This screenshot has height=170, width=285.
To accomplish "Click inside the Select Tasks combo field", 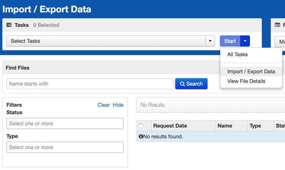I will coord(105,41).
